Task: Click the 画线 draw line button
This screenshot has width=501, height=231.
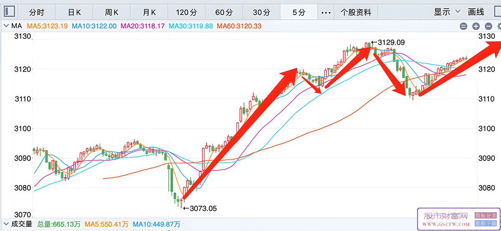Action: pos(476,12)
